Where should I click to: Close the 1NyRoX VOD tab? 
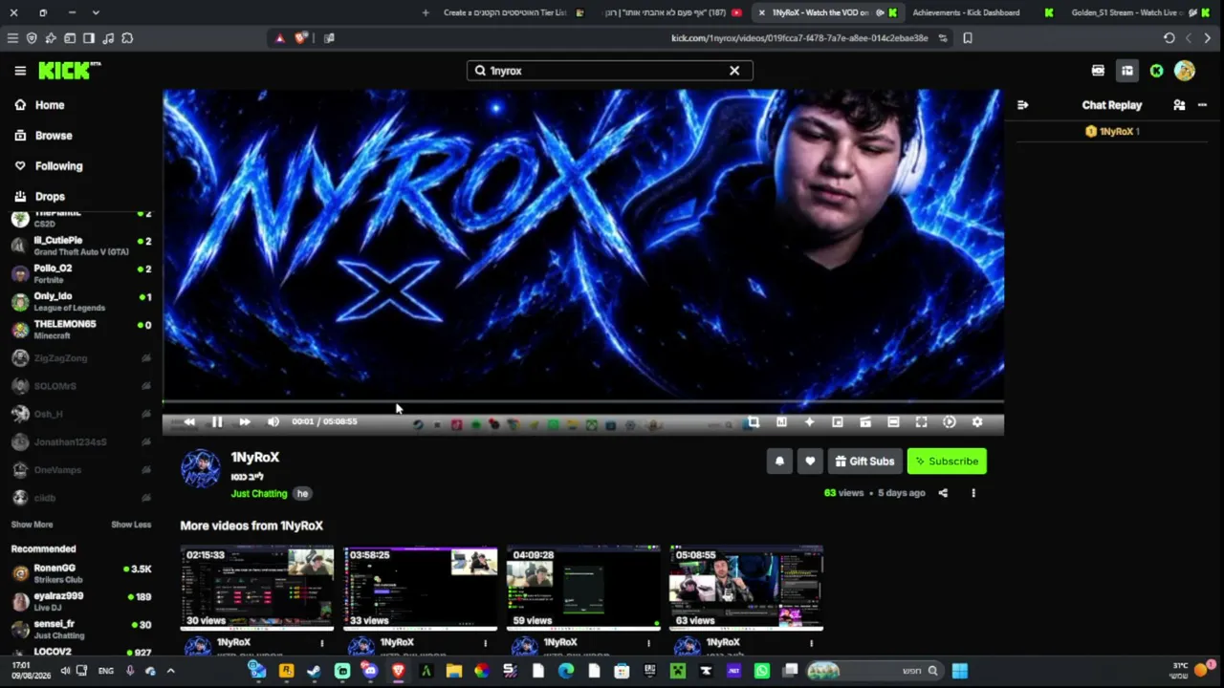[x=761, y=12]
